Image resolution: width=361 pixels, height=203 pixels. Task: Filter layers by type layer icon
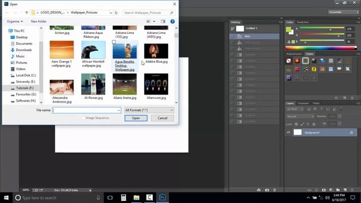(x=322, y=109)
